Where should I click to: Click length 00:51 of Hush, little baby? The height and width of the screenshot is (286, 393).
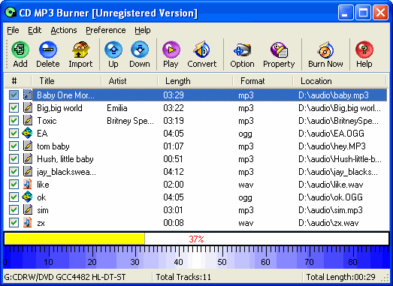click(x=173, y=159)
